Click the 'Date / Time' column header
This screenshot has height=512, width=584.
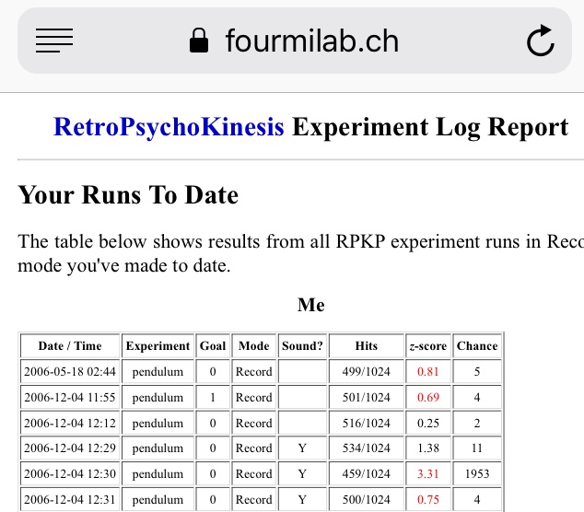[x=70, y=346]
